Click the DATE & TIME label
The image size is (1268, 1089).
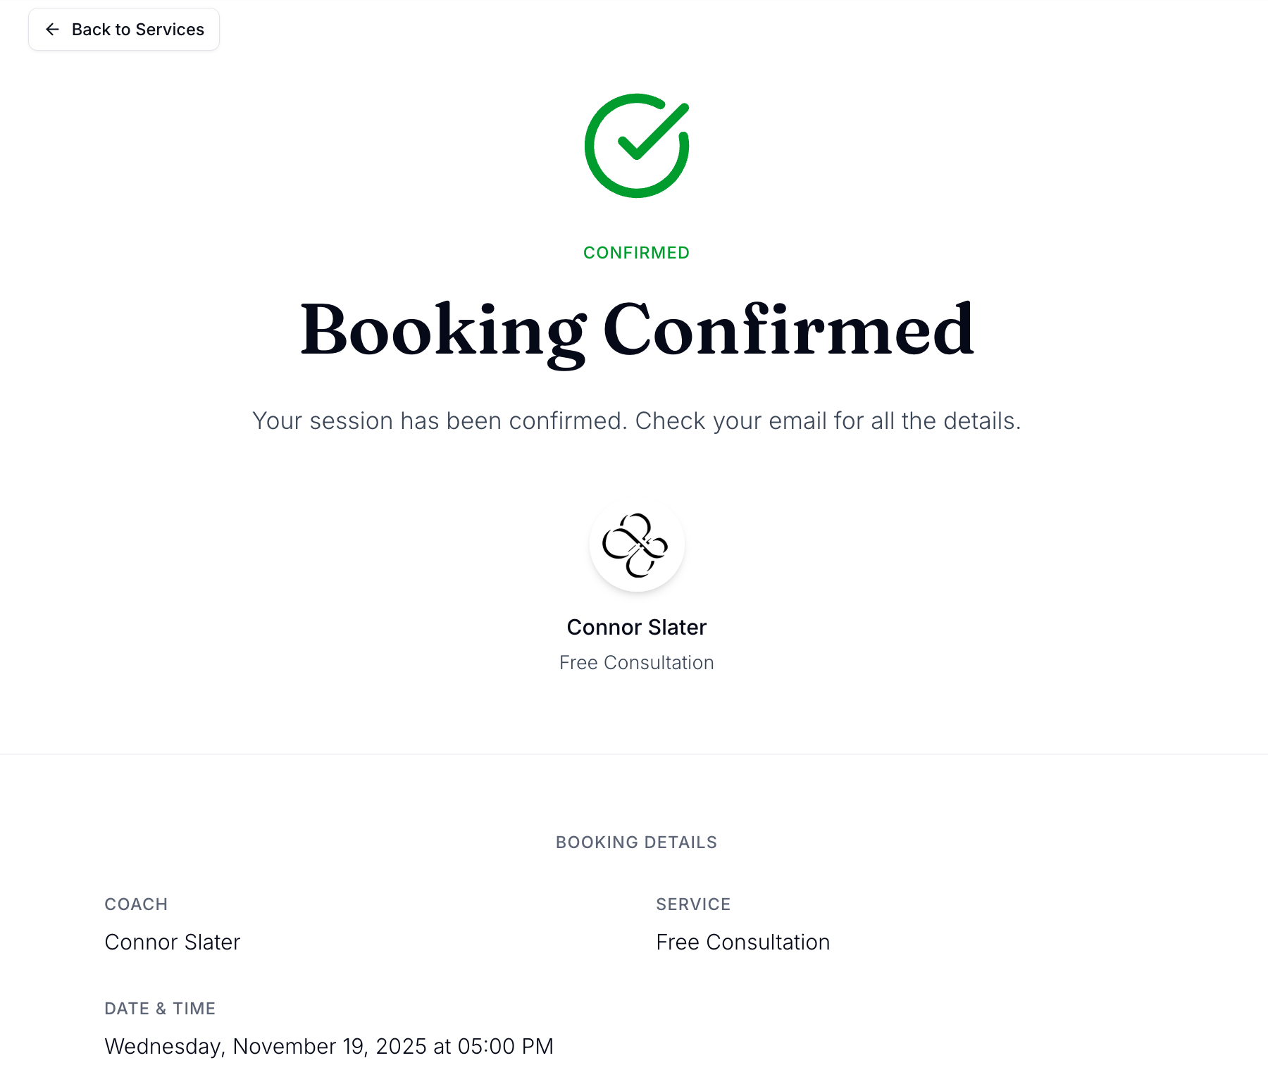click(x=160, y=1008)
